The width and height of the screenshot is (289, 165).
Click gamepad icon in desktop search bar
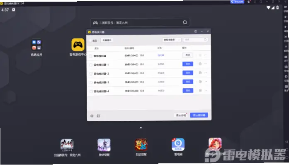pos(95,23)
